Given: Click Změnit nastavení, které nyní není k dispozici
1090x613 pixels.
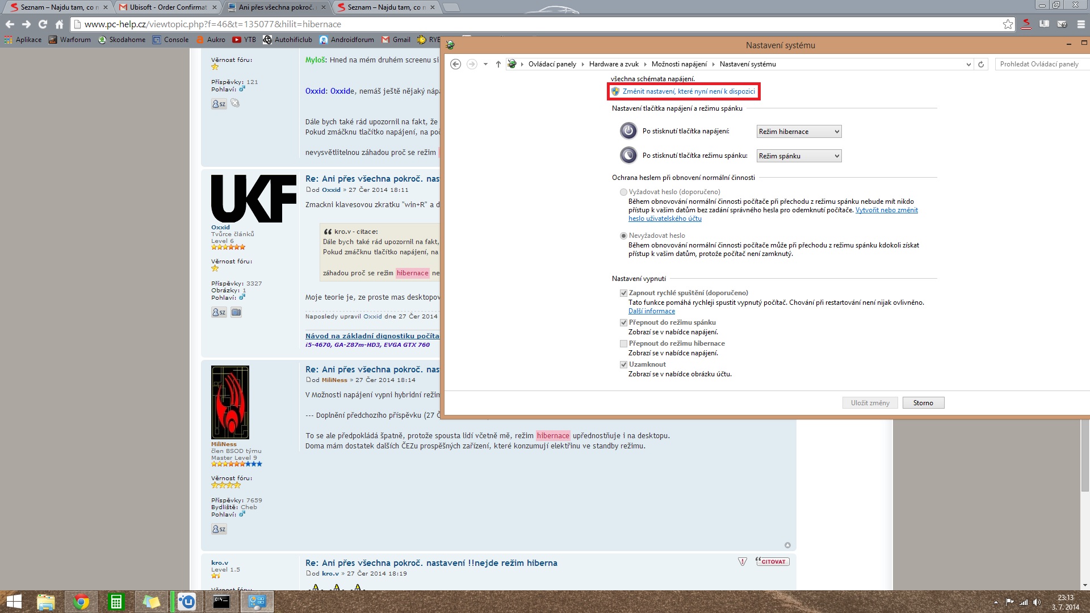Looking at the screenshot, I should pos(688,91).
